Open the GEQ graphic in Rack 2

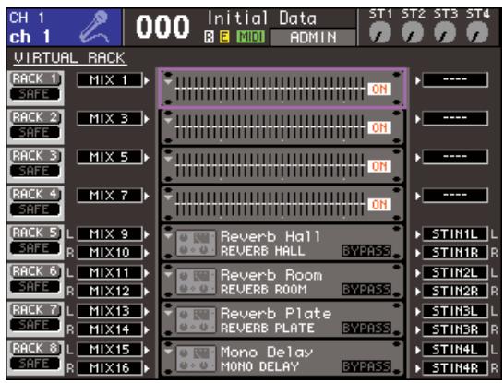(x=270, y=127)
